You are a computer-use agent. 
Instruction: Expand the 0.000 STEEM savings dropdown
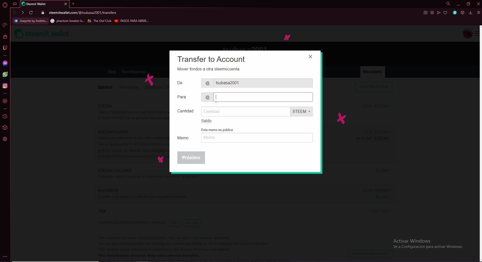[x=377, y=191]
